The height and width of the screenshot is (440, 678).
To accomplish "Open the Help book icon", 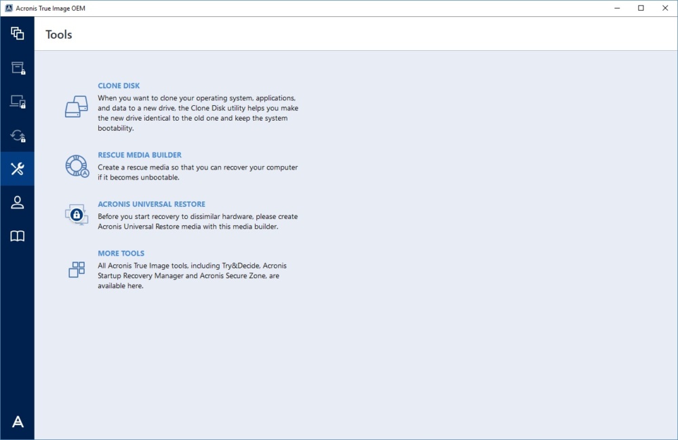I will click(18, 236).
